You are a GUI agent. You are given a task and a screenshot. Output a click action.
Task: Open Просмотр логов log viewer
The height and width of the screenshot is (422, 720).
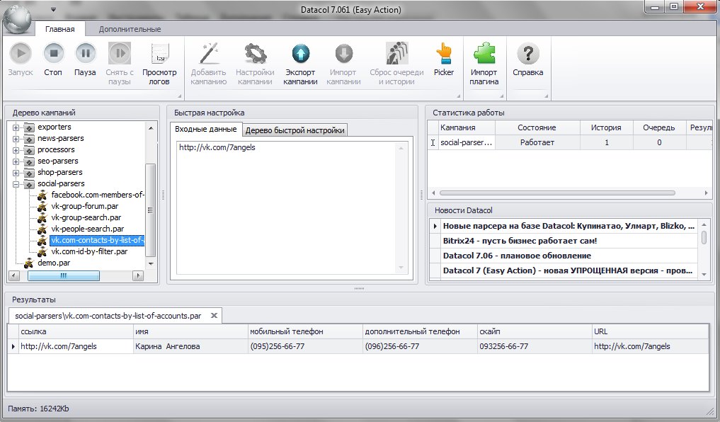(159, 54)
